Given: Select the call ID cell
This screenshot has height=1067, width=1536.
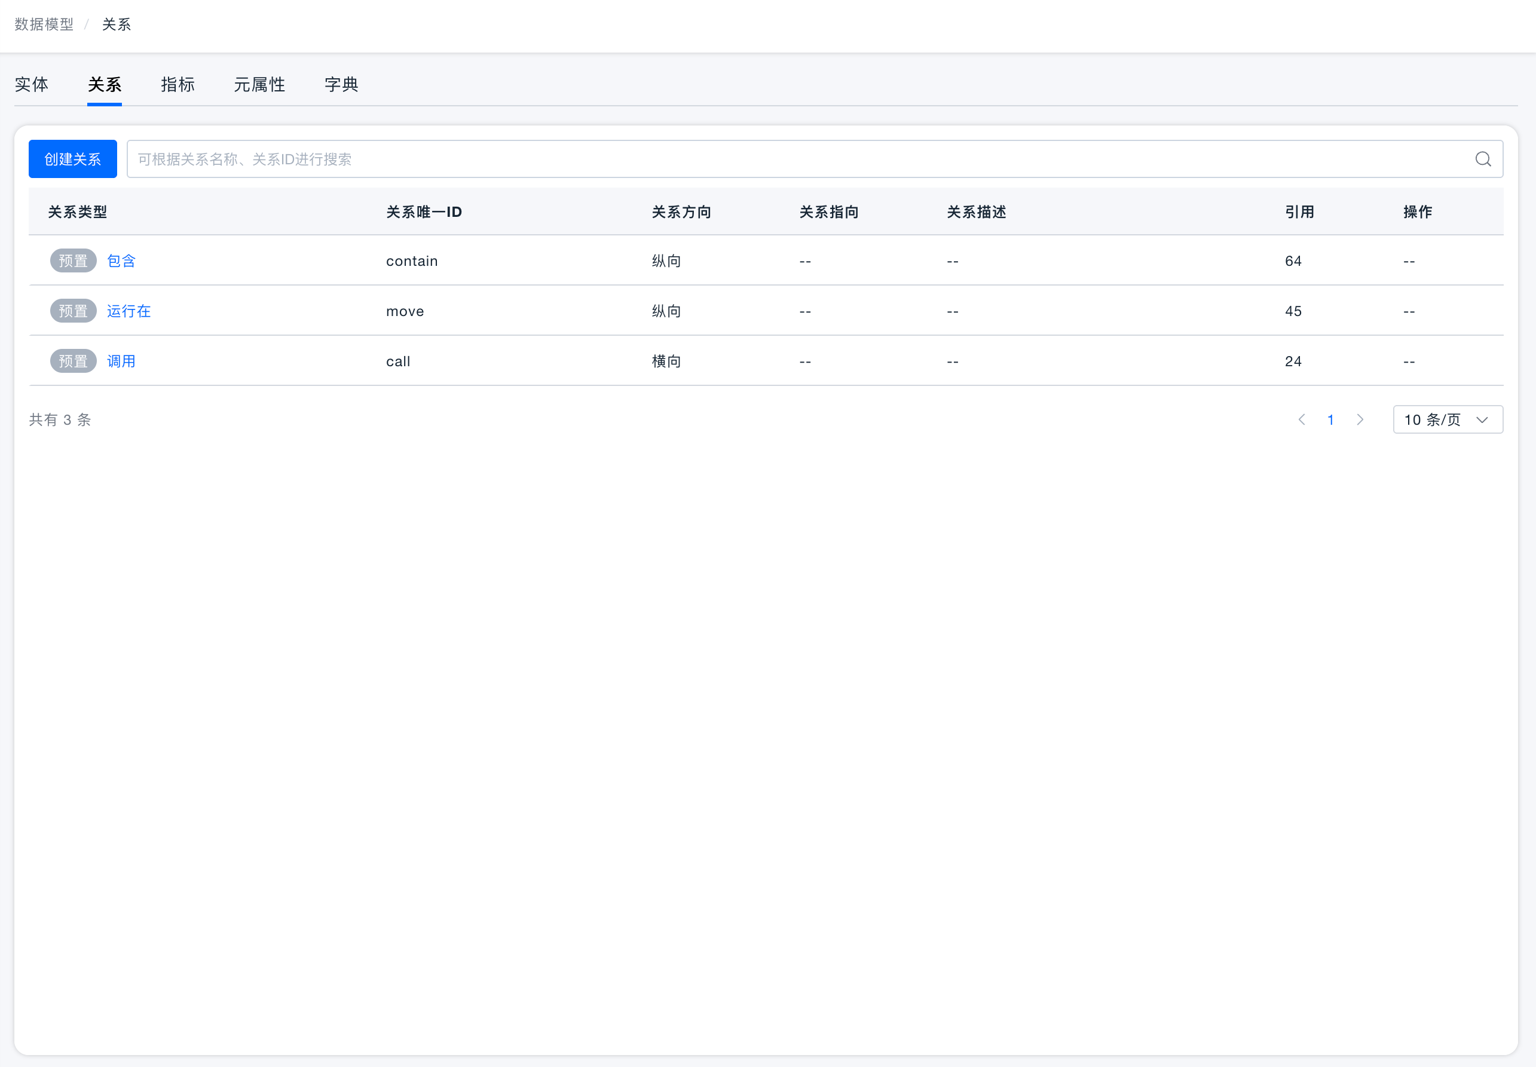Looking at the screenshot, I should tap(398, 361).
